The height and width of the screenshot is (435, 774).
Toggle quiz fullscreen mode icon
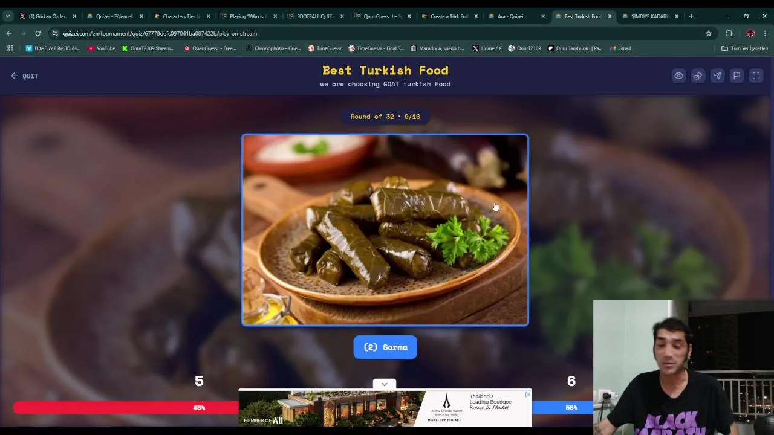pyautogui.click(x=756, y=76)
